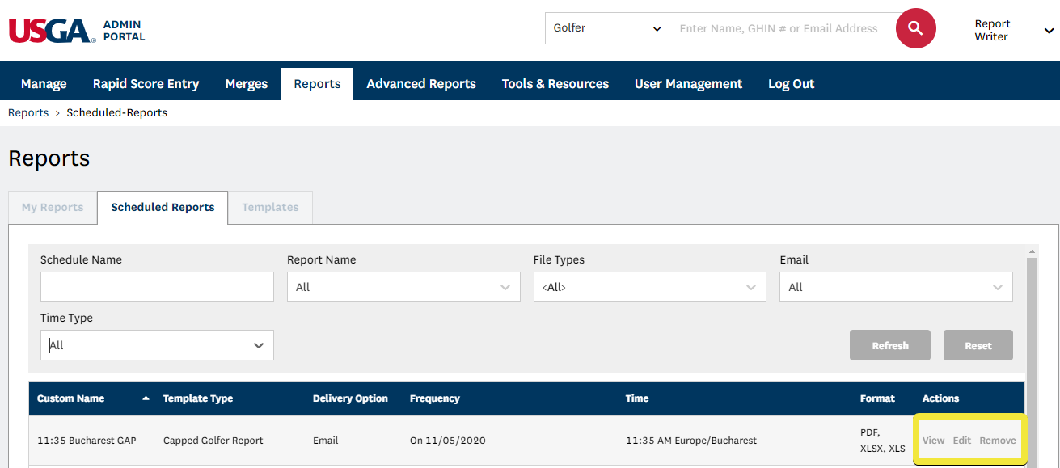Image resolution: width=1060 pixels, height=468 pixels.
Task: Switch to the Templates tab
Action: click(x=270, y=208)
